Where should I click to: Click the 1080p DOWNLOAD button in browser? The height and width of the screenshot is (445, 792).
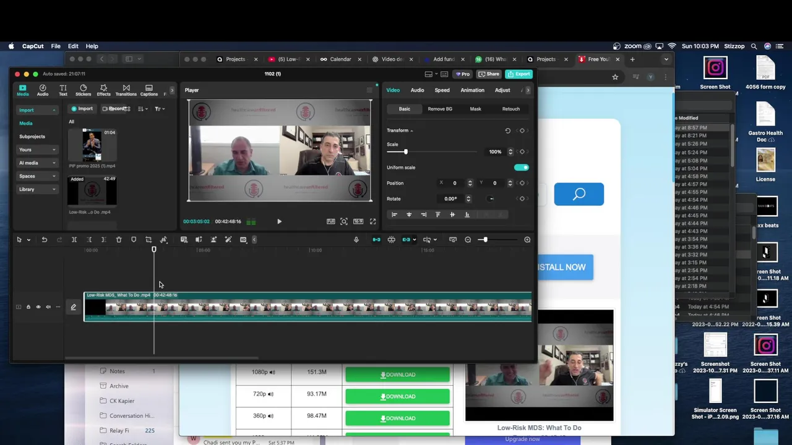[397, 375]
